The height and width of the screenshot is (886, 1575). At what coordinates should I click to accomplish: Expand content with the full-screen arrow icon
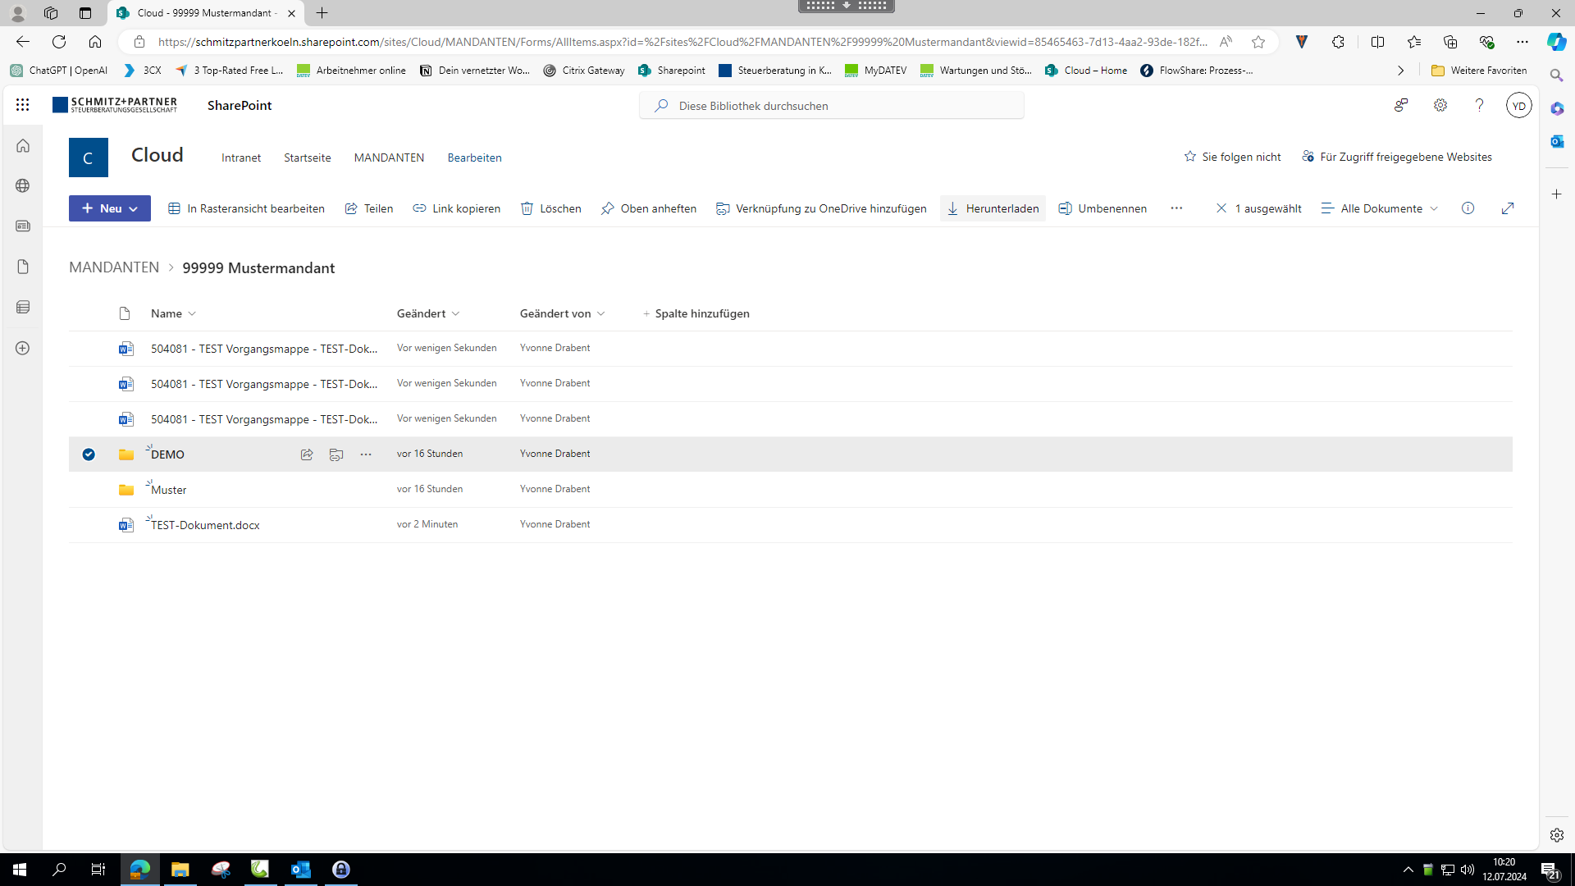tap(1507, 208)
